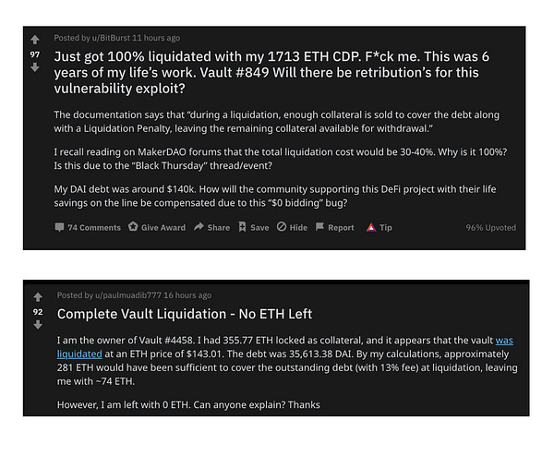Screen dimensions: 554x456
Task: Report the post using the flag icon
Action: (x=320, y=227)
